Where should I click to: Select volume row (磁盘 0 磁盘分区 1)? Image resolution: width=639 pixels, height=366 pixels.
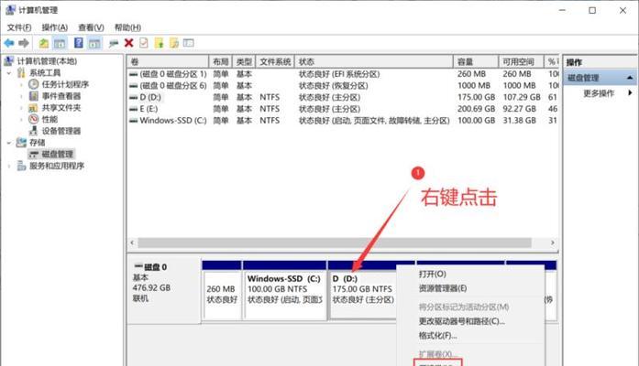coord(342,74)
